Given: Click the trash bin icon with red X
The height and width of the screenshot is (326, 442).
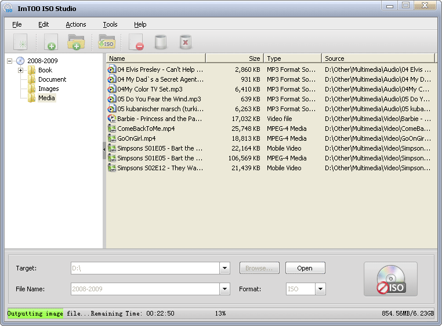Looking at the screenshot, I should pyautogui.click(x=186, y=42).
